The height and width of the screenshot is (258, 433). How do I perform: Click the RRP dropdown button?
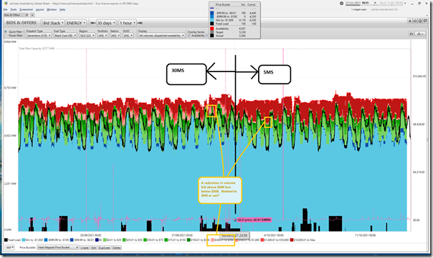(x=10, y=247)
